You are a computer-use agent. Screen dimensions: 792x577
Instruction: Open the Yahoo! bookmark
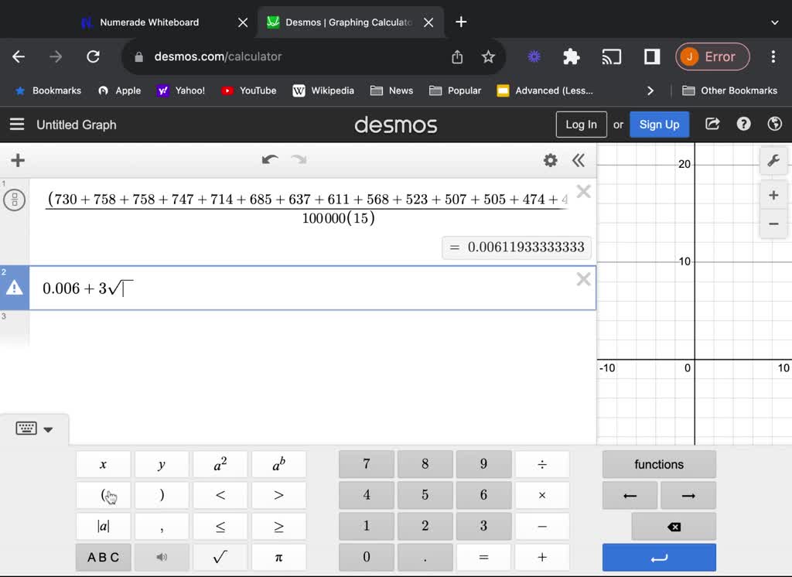(181, 90)
